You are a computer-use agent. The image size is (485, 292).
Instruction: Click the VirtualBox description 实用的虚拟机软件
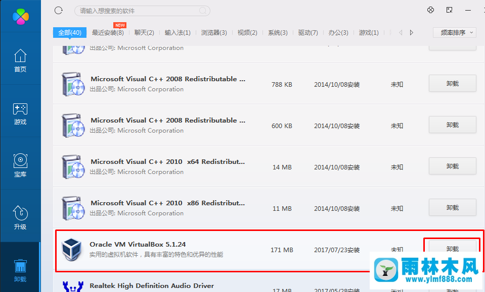coord(156,255)
